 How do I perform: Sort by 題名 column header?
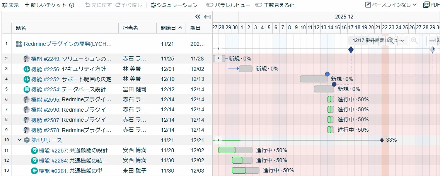click(x=21, y=28)
